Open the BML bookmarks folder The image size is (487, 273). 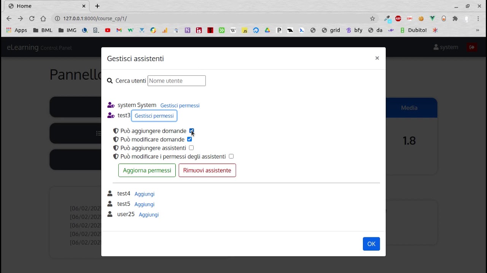pyautogui.click(x=43, y=30)
